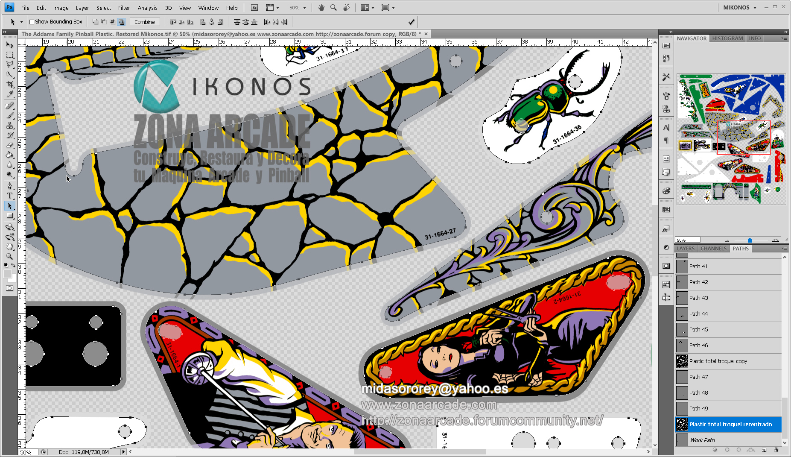Enable Show Bounding Box checkbox
This screenshot has height=457, width=791.
pos(32,22)
